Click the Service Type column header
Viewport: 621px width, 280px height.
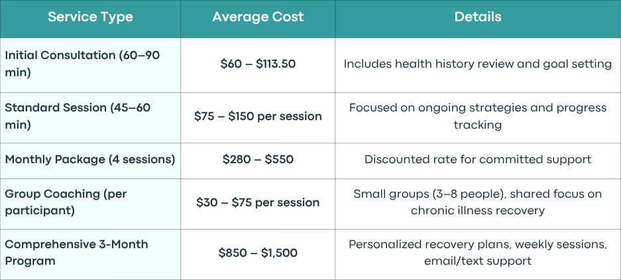[x=90, y=17]
